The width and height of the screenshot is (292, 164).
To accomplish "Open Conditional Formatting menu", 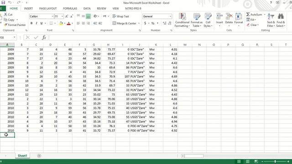I will pyautogui.click(x=182, y=20).
